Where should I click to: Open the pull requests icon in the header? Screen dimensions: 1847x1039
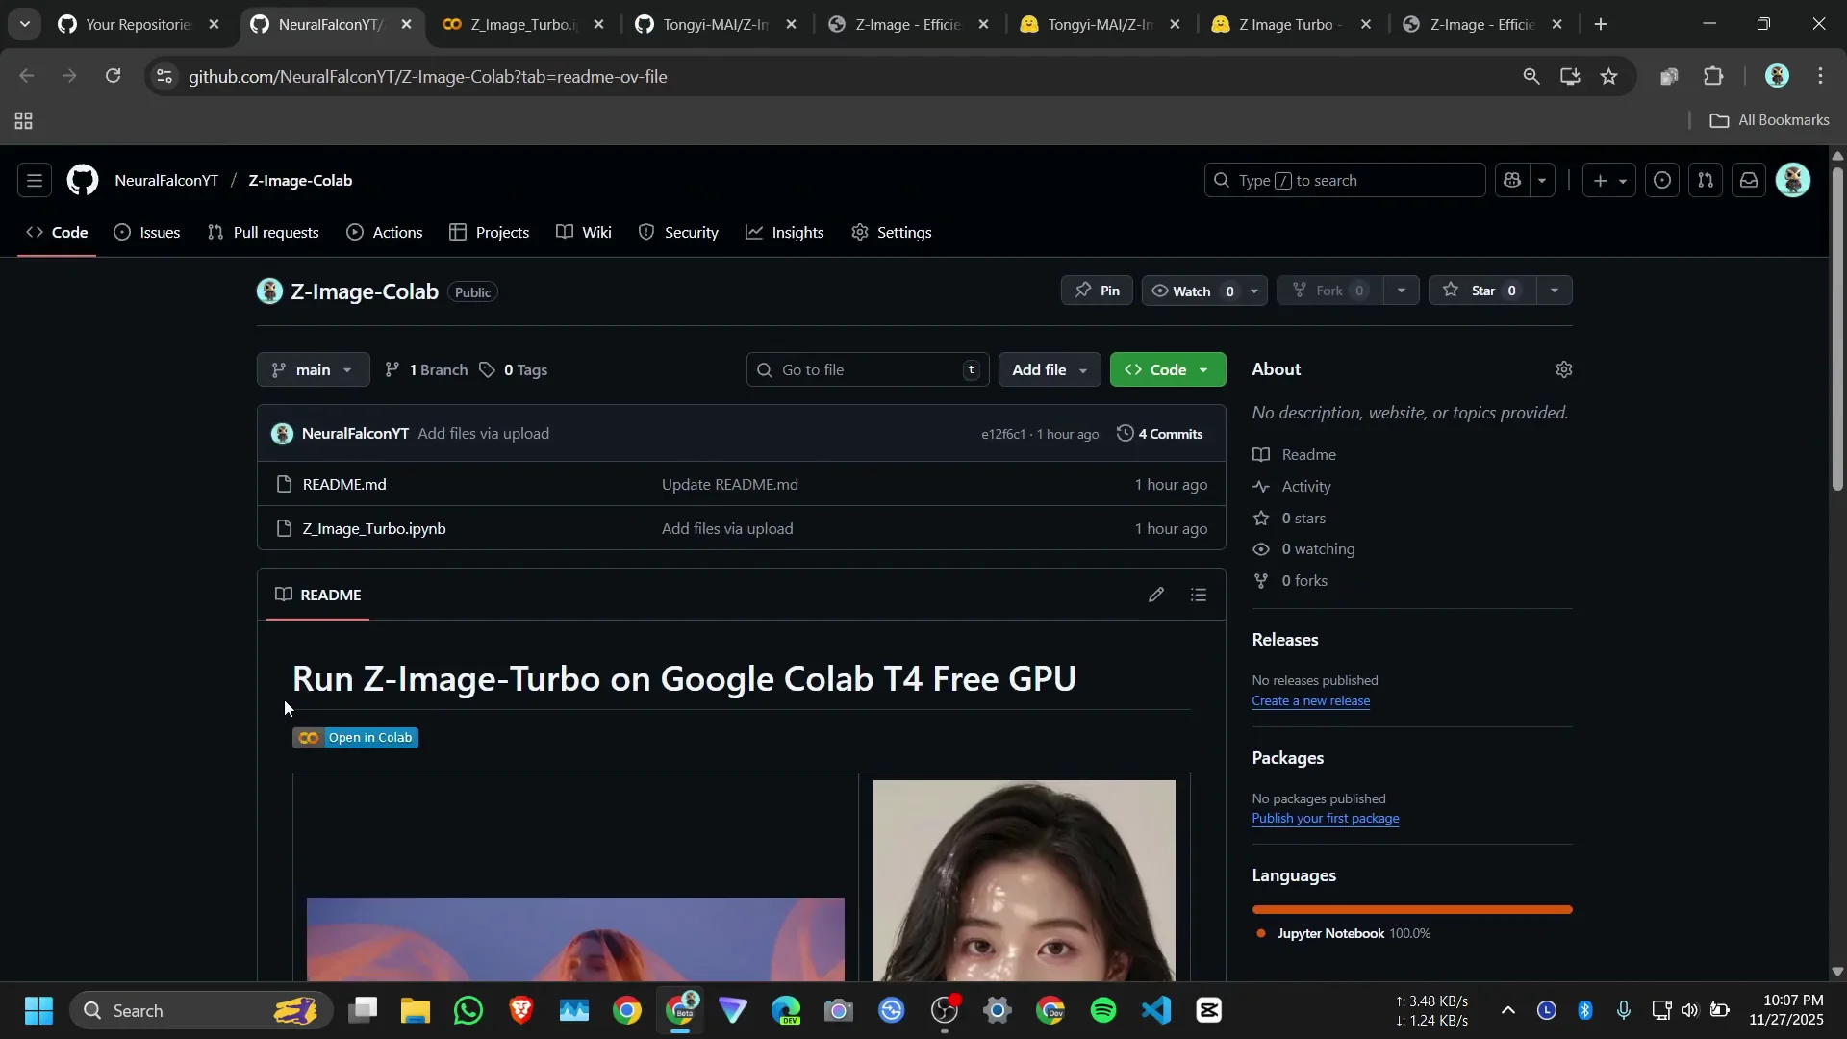pyautogui.click(x=1706, y=181)
